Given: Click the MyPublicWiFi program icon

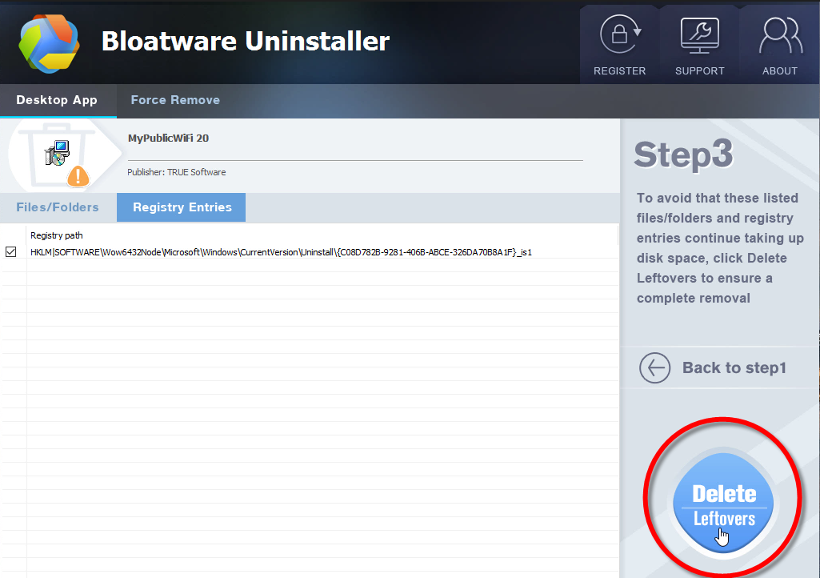Looking at the screenshot, I should pos(58,154).
